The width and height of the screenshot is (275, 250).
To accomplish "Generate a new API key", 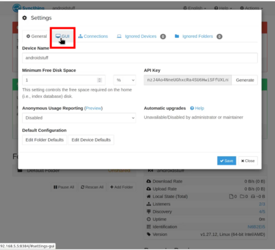I will pos(245,80).
